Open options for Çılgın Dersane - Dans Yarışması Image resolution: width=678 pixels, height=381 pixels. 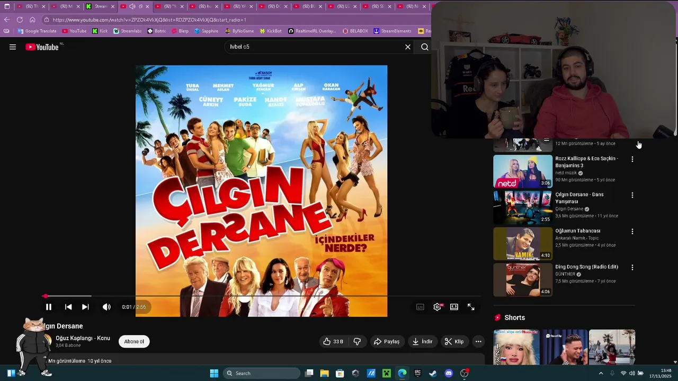(632, 195)
